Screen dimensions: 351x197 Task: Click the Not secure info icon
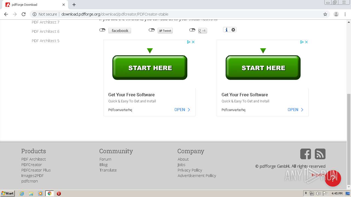[34, 14]
